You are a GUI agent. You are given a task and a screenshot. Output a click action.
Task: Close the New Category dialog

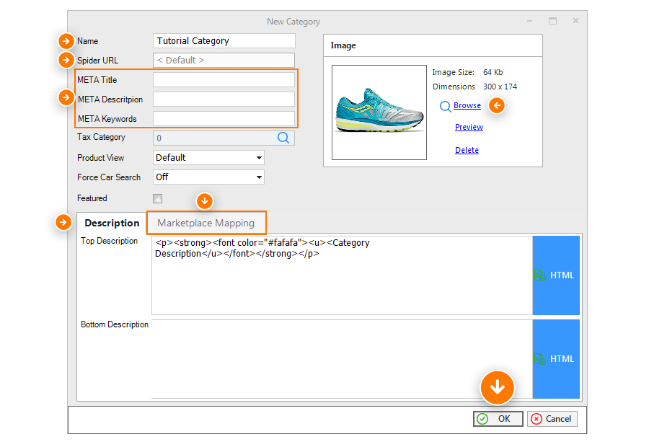point(575,21)
